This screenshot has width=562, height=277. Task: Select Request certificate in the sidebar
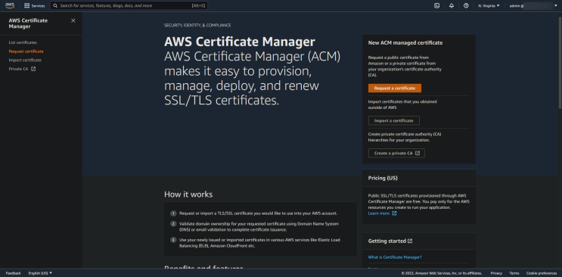pyautogui.click(x=26, y=51)
